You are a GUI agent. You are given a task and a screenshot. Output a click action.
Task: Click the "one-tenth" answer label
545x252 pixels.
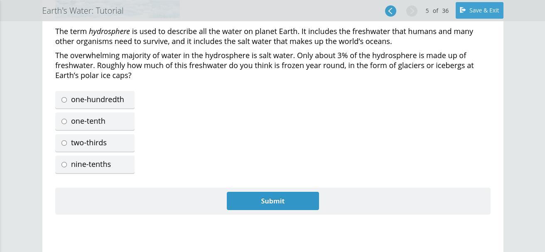click(x=88, y=121)
